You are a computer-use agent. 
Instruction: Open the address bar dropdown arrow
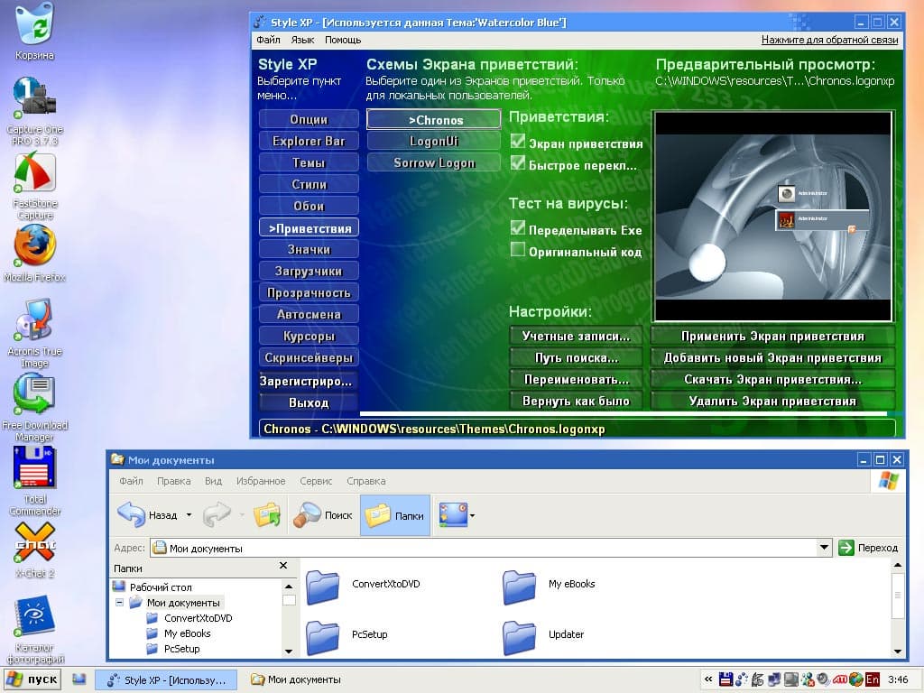point(824,548)
